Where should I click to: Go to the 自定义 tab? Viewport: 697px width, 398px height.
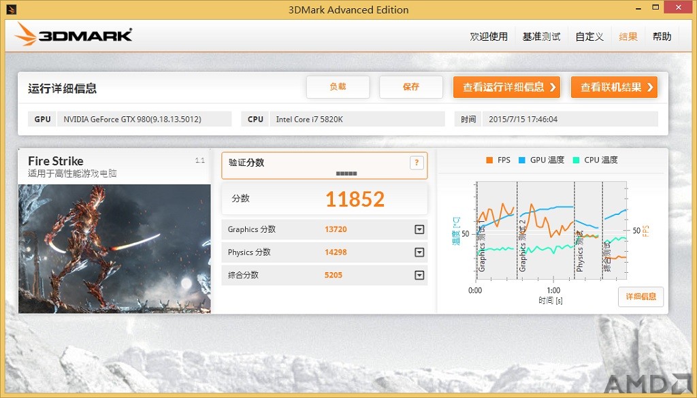[x=589, y=37]
